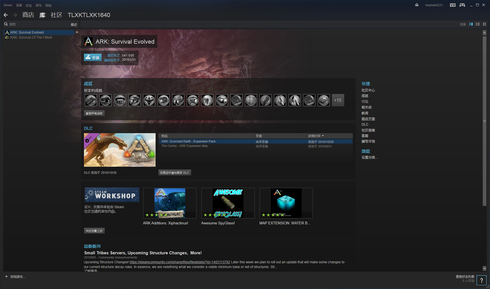Viewport: 490px width, 289px height.
Task: Open the 游戏 games menu
Action: click(x=39, y=5)
